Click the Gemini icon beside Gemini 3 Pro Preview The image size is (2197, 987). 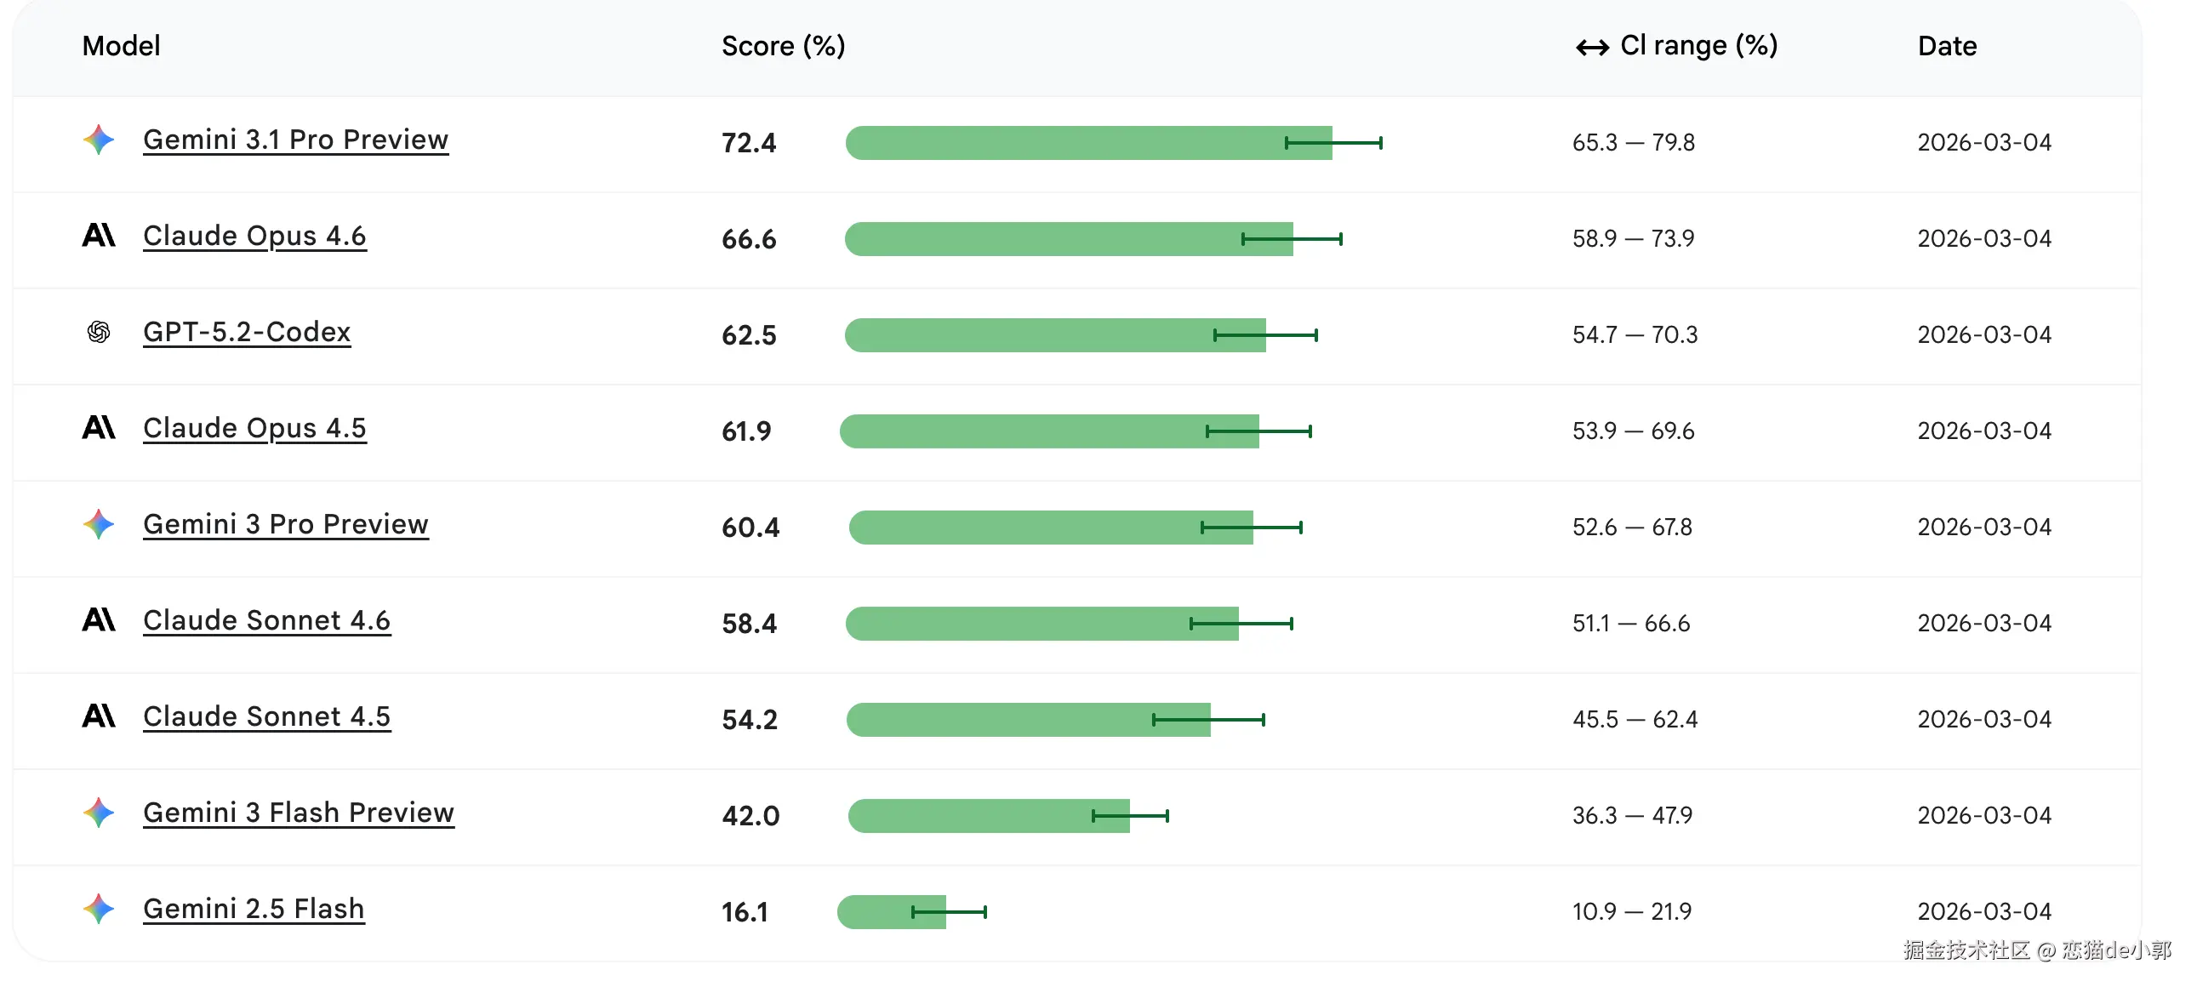99,525
